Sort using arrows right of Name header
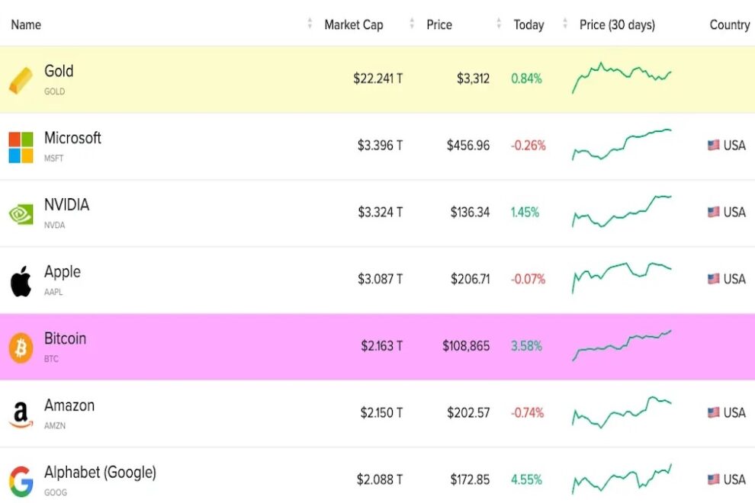Screen dimensions: 755x503 [x=310, y=23]
